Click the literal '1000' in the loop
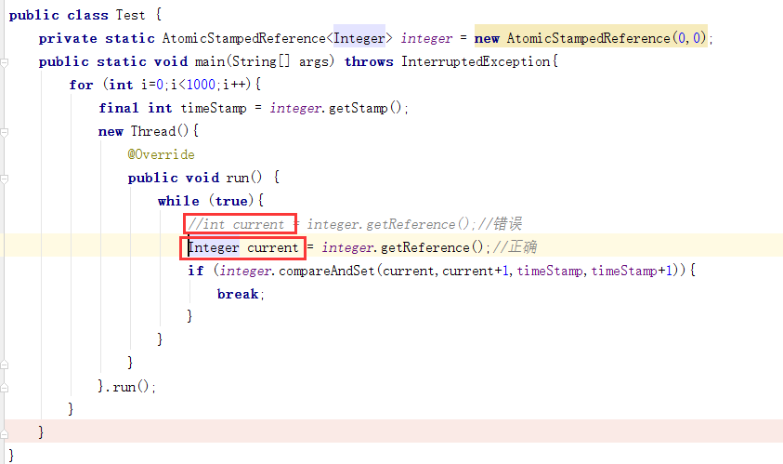 click(201, 85)
